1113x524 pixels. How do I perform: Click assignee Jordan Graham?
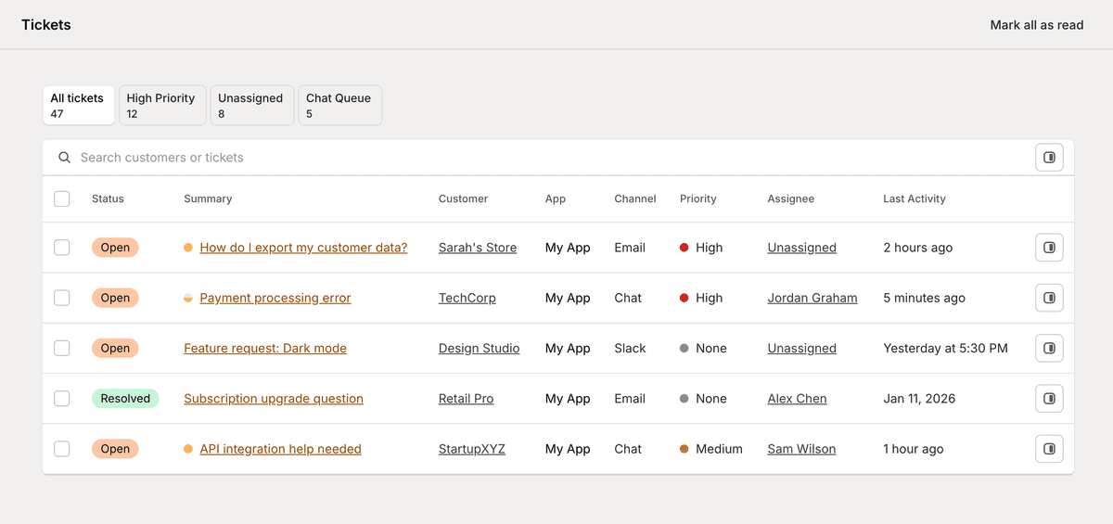click(x=812, y=298)
